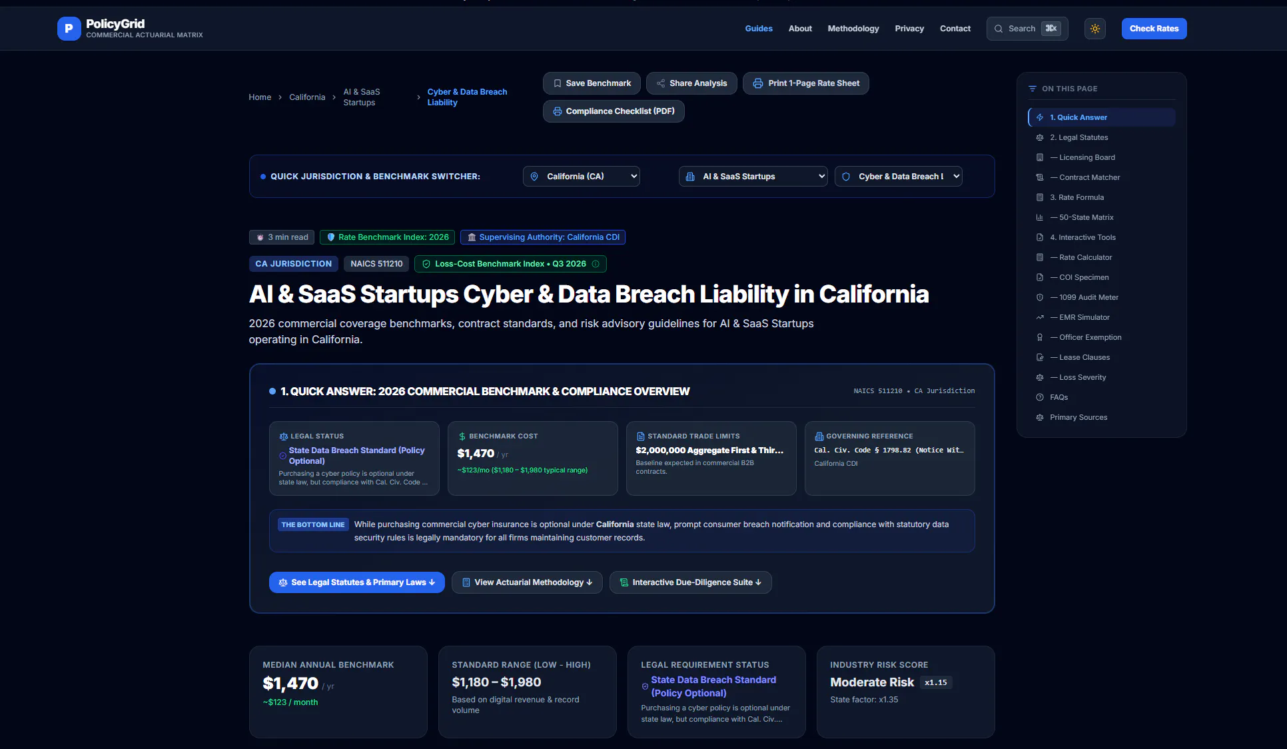The width and height of the screenshot is (1287, 749).
Task: Click the Lease Clauses edit icon
Action: point(1039,357)
